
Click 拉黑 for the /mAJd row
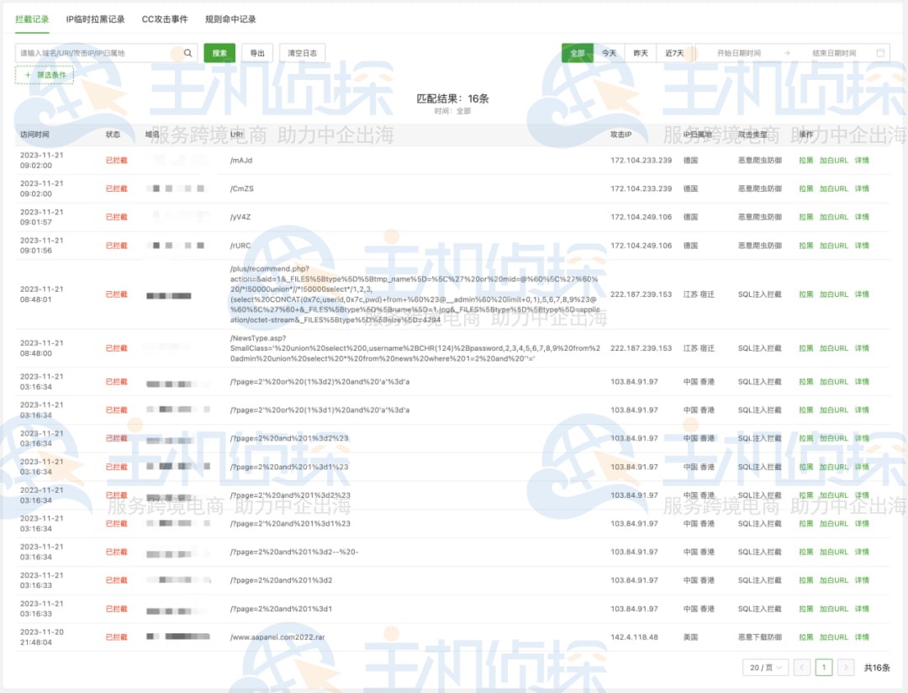coord(805,160)
